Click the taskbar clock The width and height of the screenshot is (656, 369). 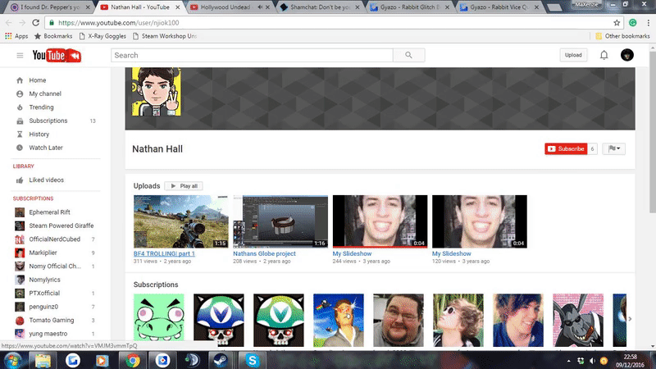(x=631, y=361)
